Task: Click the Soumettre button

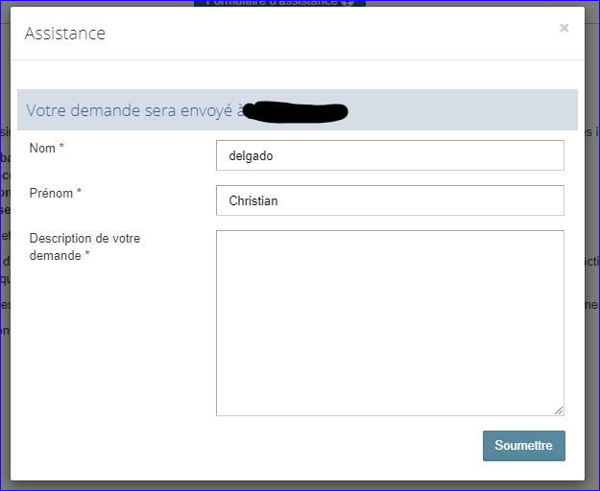Action: point(523,446)
